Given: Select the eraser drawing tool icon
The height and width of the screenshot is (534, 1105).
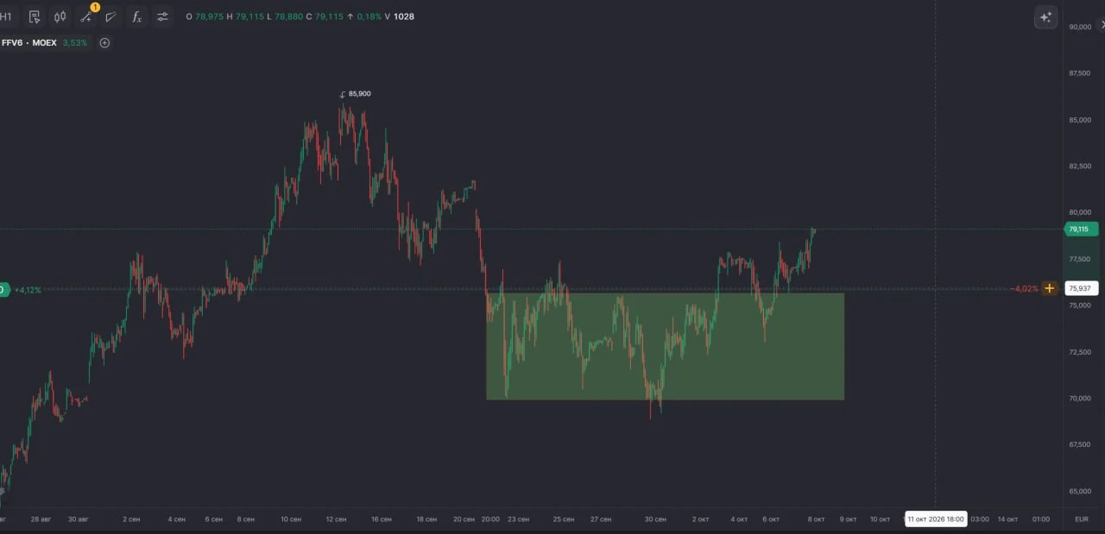Looking at the screenshot, I should click(111, 16).
